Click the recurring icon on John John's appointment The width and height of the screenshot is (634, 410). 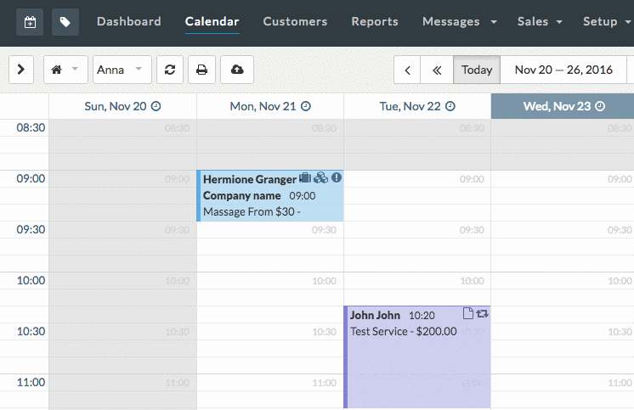(483, 314)
